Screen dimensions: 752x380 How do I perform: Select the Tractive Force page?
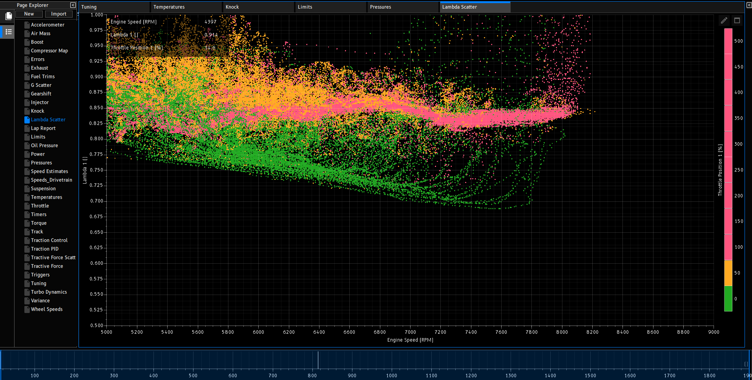[x=47, y=266]
